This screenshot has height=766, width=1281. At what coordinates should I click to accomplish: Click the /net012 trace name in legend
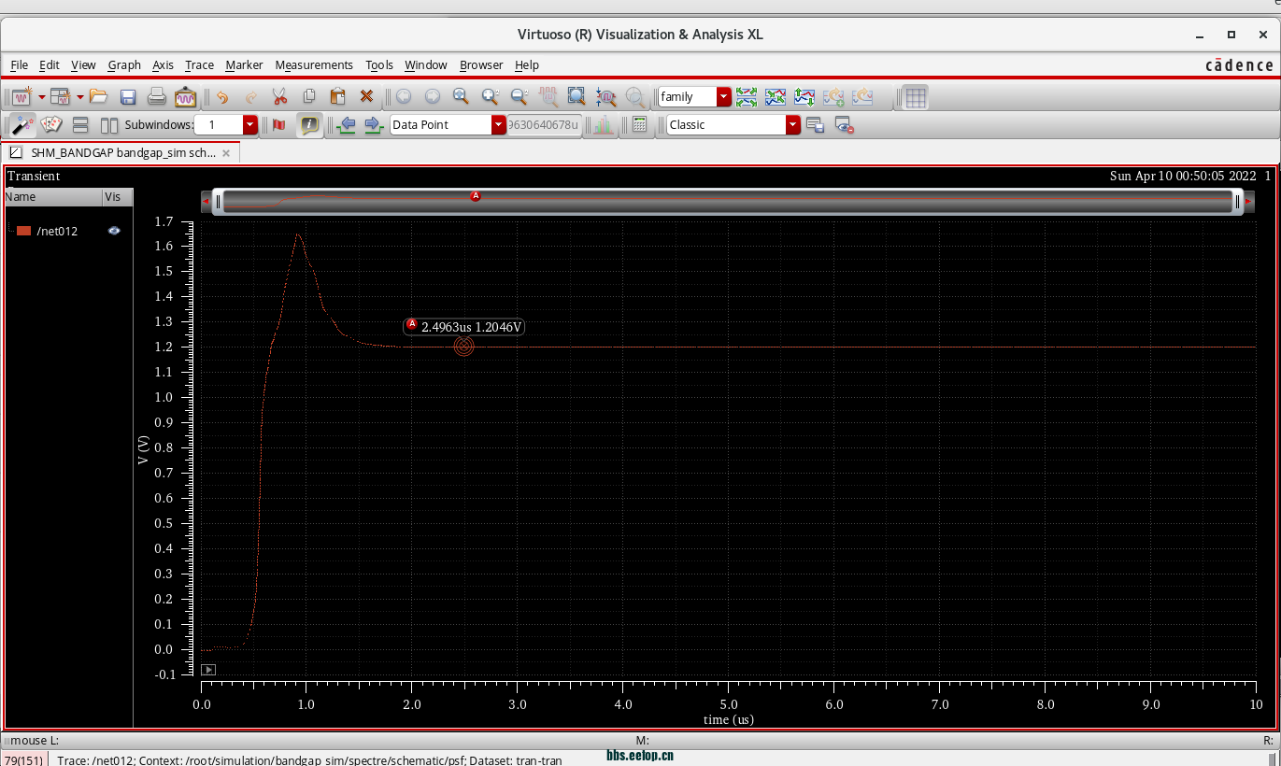pyautogui.click(x=57, y=231)
